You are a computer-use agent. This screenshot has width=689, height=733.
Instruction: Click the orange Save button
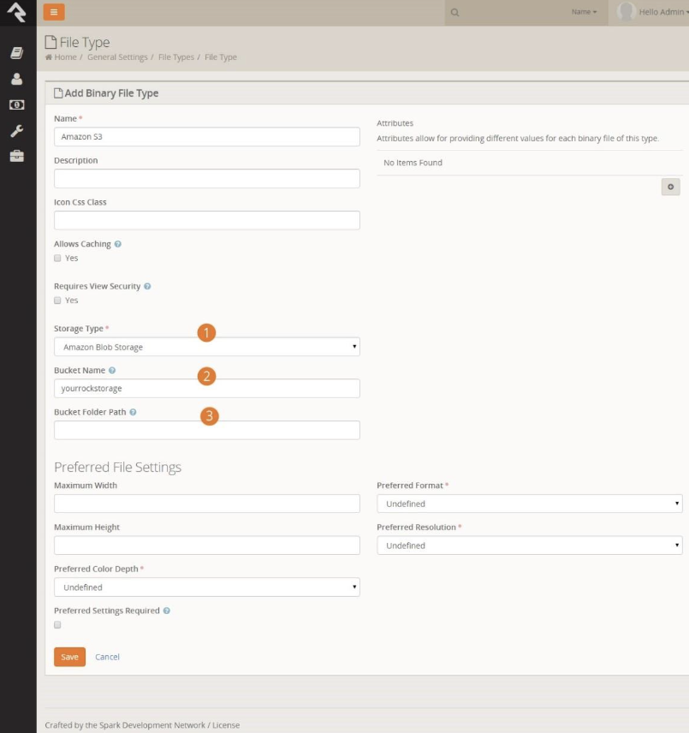tap(69, 657)
